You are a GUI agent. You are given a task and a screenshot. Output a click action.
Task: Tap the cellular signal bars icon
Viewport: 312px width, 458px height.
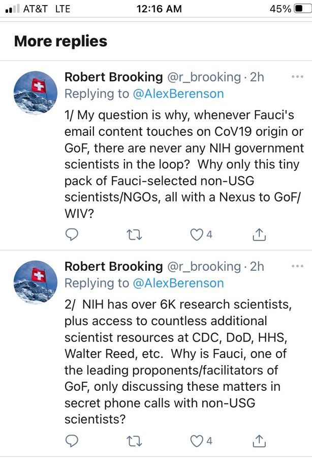(12, 9)
